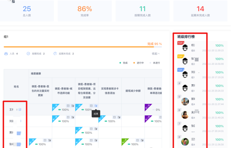The image size is (231, 148).
Task: Open the result folder icon in 贾's 项目框架搭建 cell
Action: tap(96, 129)
